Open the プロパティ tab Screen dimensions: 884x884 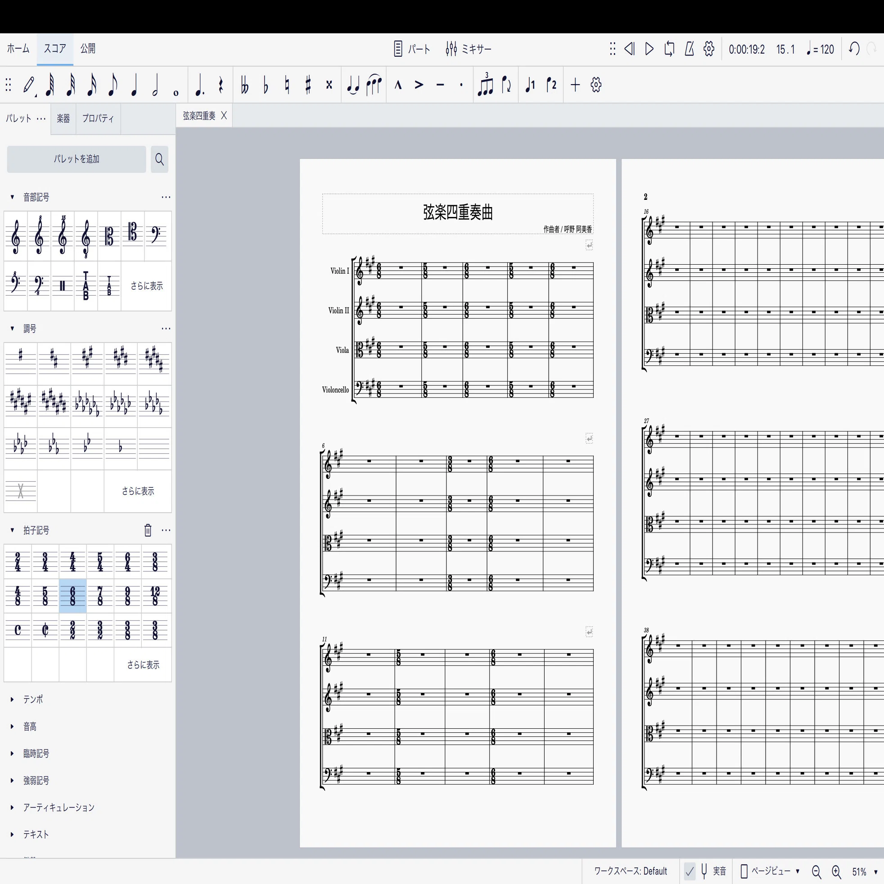coord(98,118)
